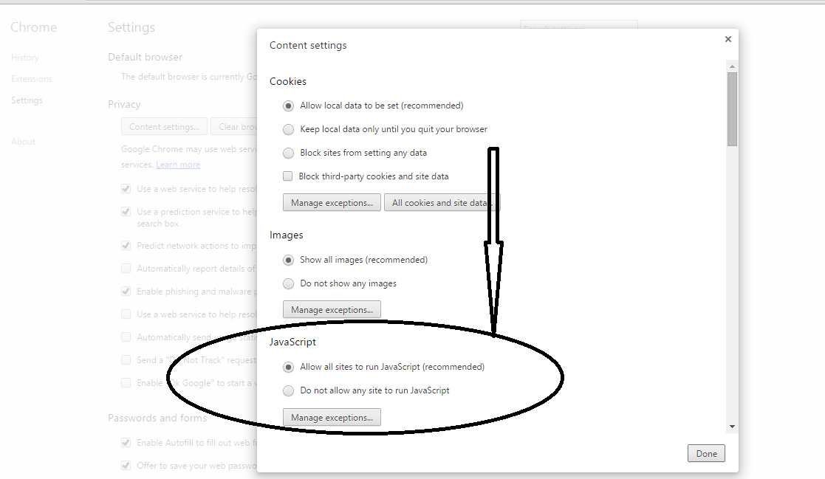Viewport: 825px width, 479px height.
Task: Select "Block sites from setting any data"
Action: click(x=288, y=153)
